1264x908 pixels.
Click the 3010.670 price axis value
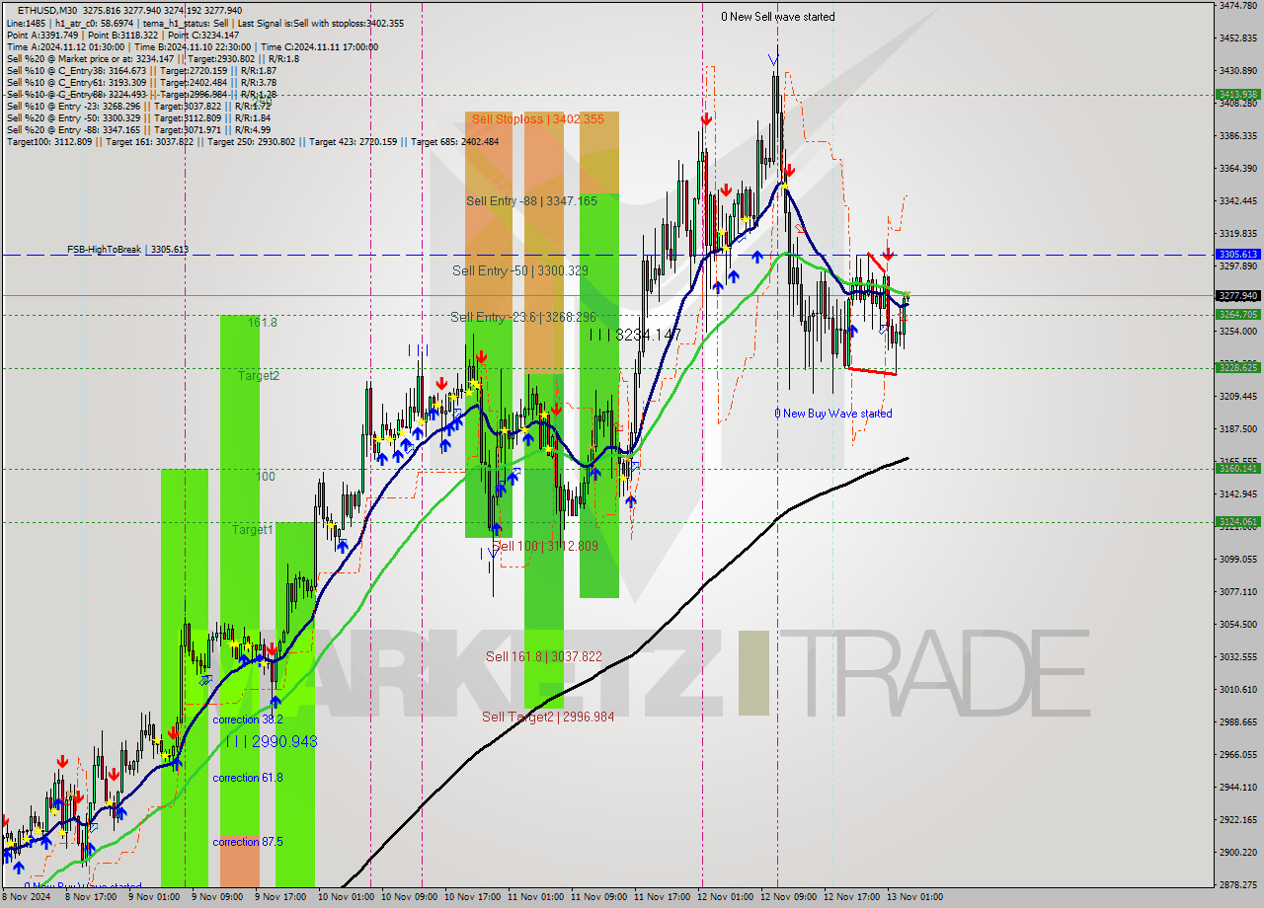[1237, 689]
